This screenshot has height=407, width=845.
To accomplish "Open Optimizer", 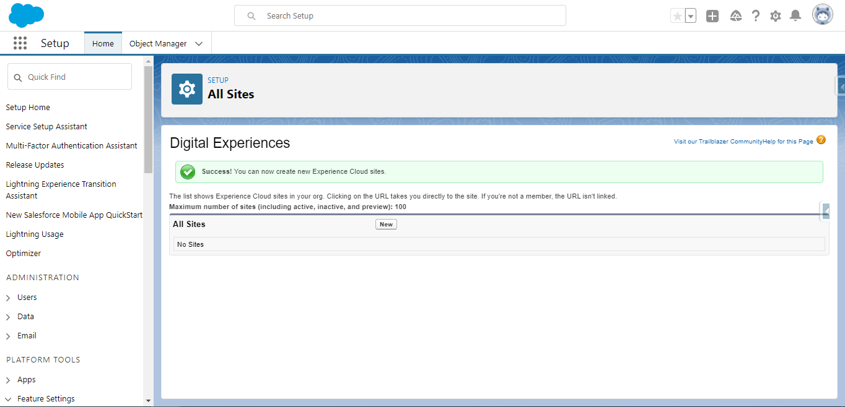I will (24, 253).
